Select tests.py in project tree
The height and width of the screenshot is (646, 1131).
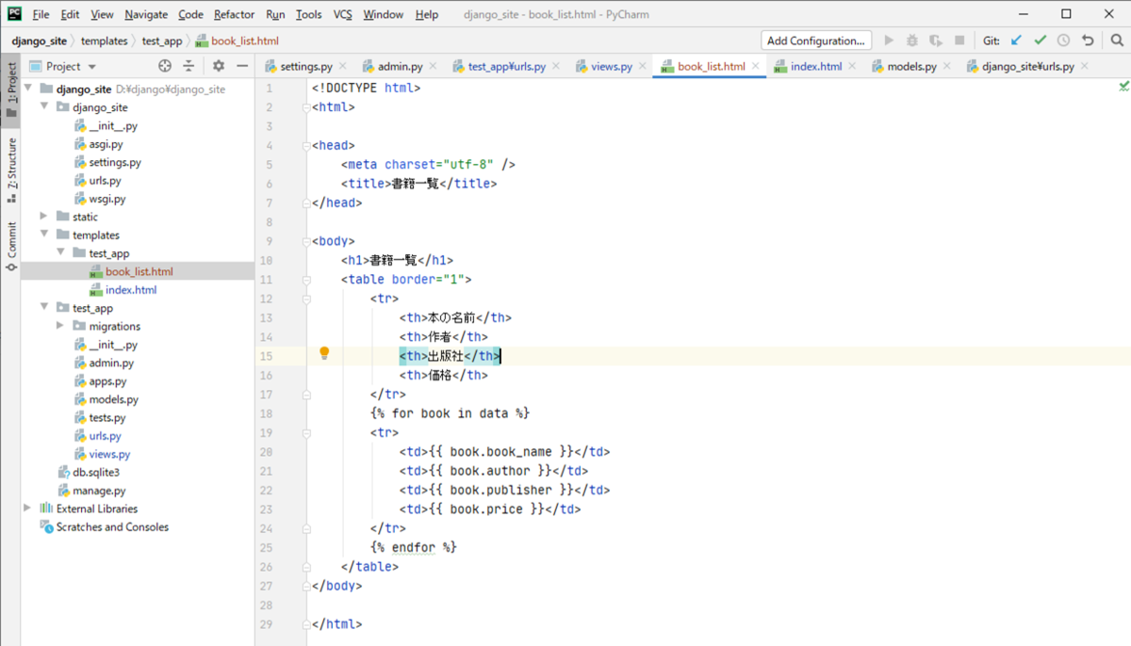pos(107,417)
